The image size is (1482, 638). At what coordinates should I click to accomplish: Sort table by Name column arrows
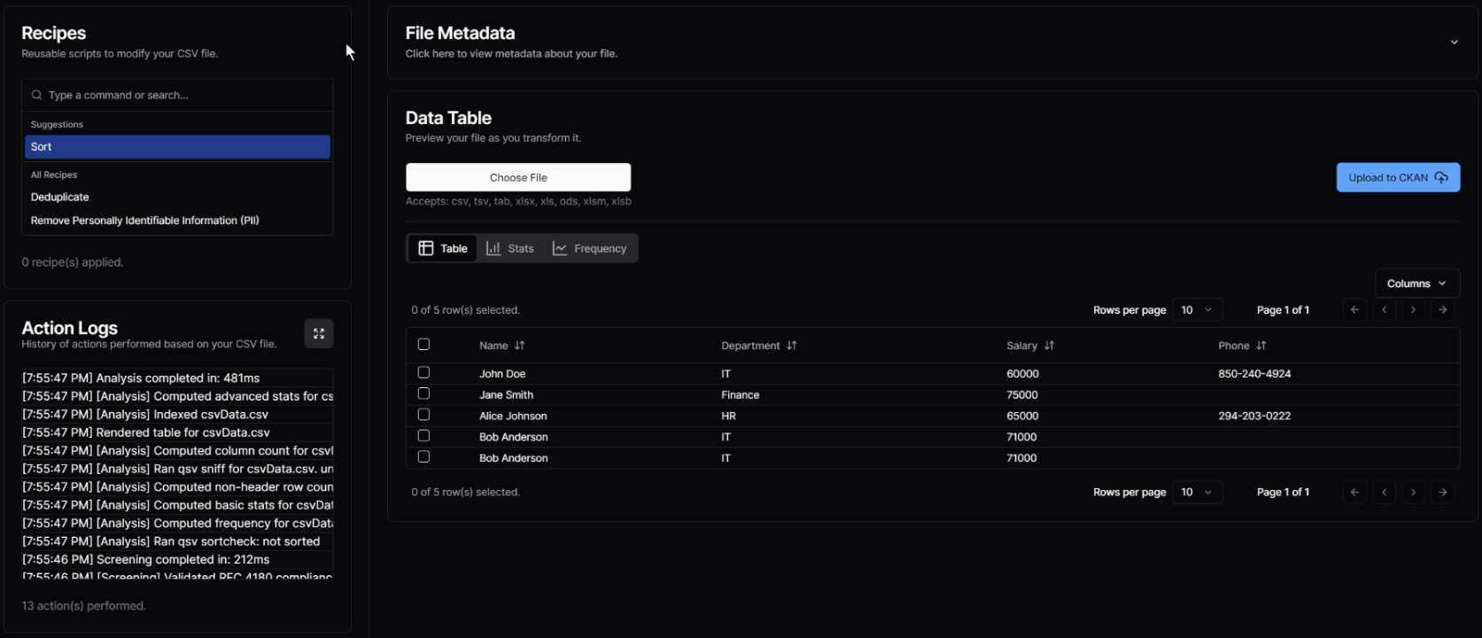click(x=520, y=346)
